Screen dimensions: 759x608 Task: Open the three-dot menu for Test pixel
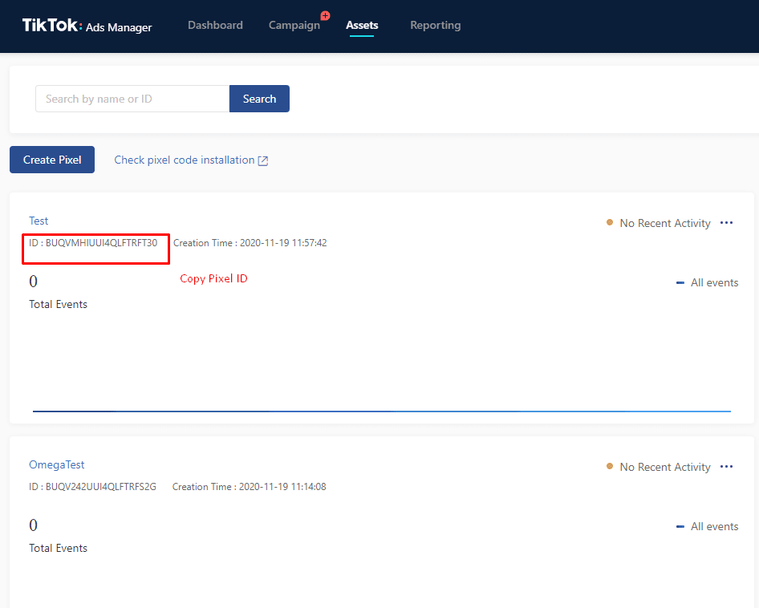727,223
